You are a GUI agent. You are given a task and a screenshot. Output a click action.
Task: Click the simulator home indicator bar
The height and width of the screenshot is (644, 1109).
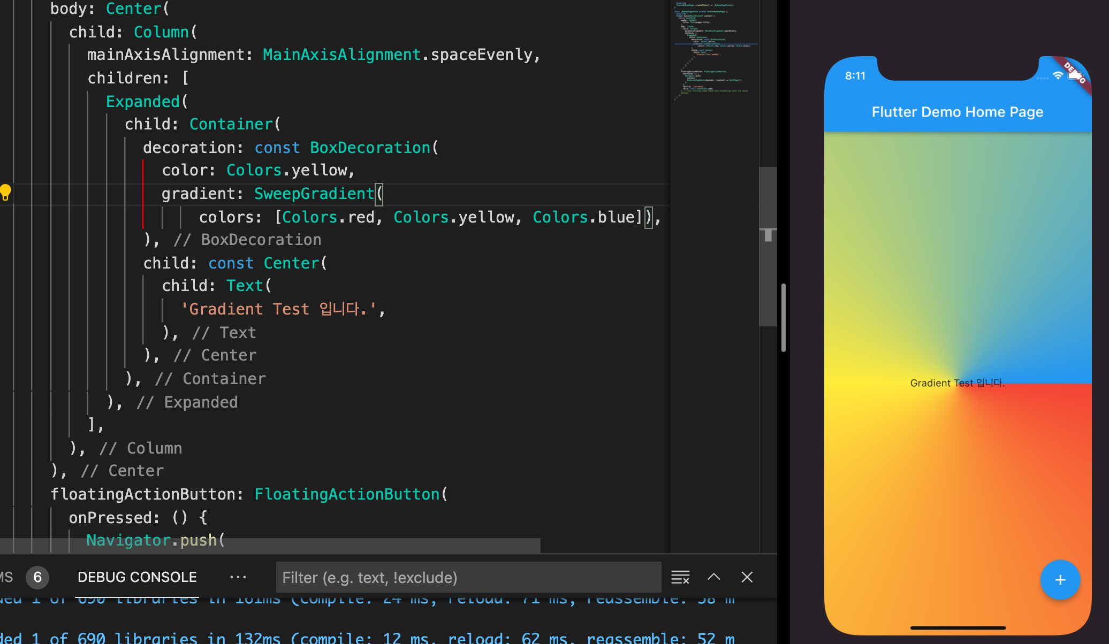tap(958, 627)
